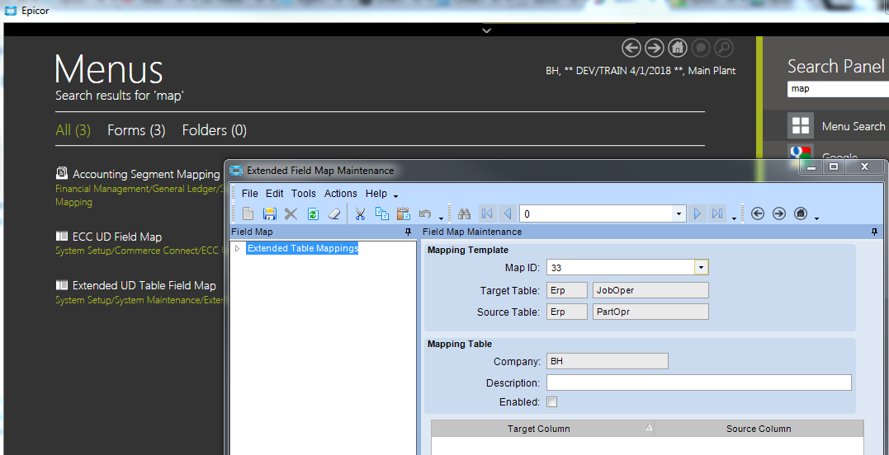Screen dimensions: 889x455
Task: Click the New document toolbar icon
Action: click(248, 213)
